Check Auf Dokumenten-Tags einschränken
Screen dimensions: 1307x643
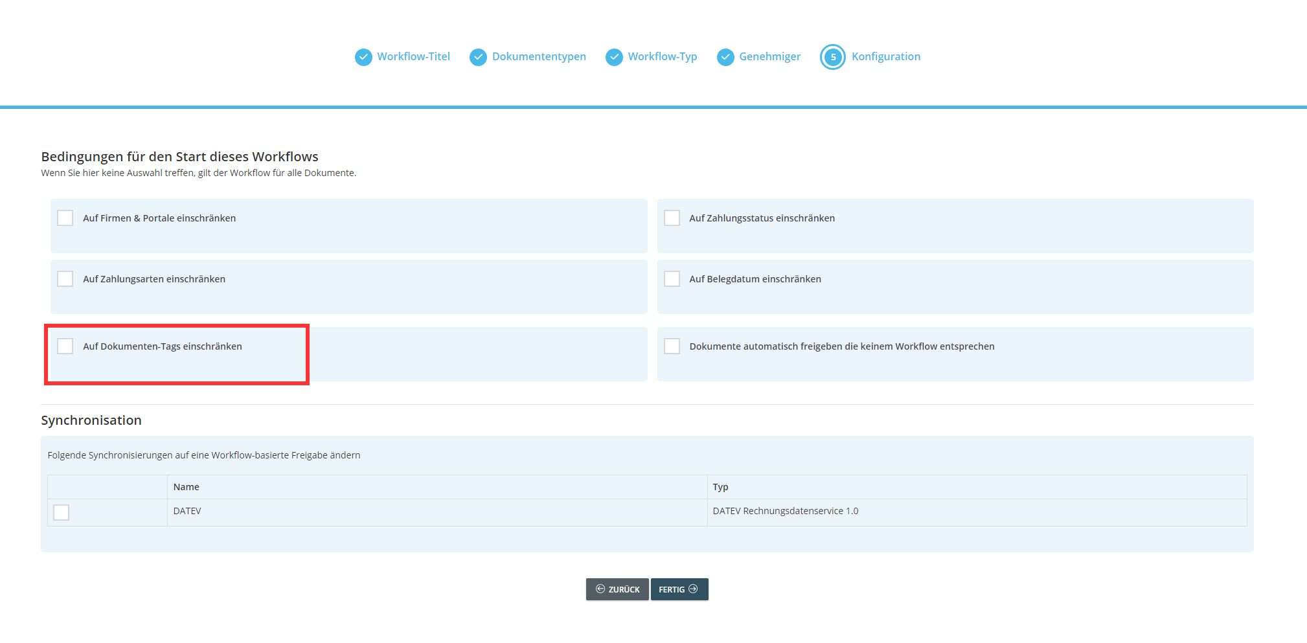(x=65, y=346)
